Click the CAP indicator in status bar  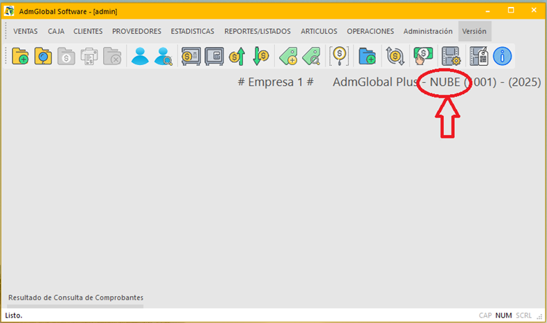click(485, 315)
